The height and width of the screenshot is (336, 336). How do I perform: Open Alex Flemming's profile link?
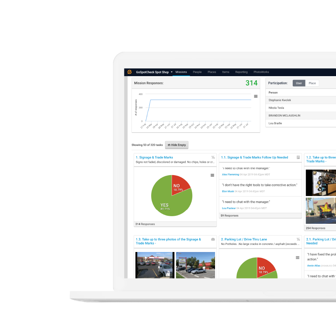(230, 174)
